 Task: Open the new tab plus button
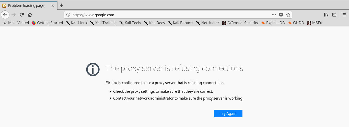[61, 5]
